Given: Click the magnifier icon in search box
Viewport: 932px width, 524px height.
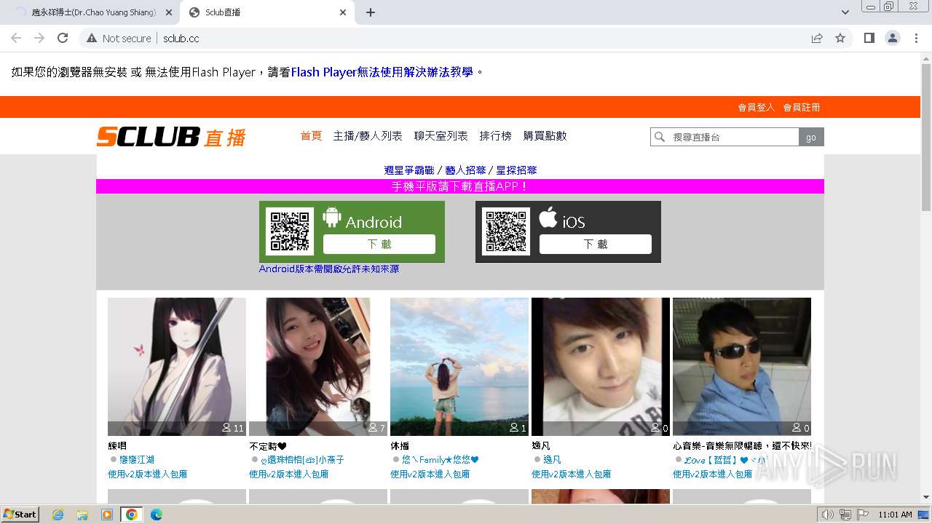Looking at the screenshot, I should tap(660, 137).
